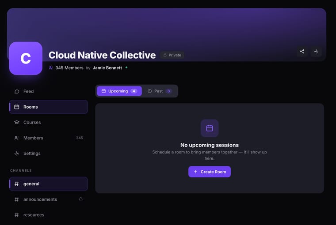Click the clock icon on Past tab

[150, 91]
